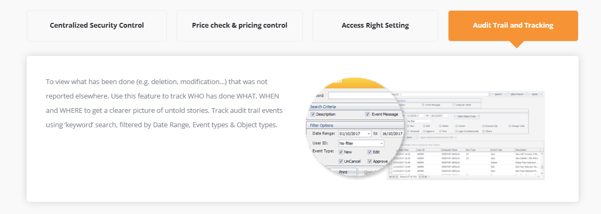Click the Filter Object Type button
Image resolution: width=601 pixels, height=214 pixels.
(x=467, y=116)
